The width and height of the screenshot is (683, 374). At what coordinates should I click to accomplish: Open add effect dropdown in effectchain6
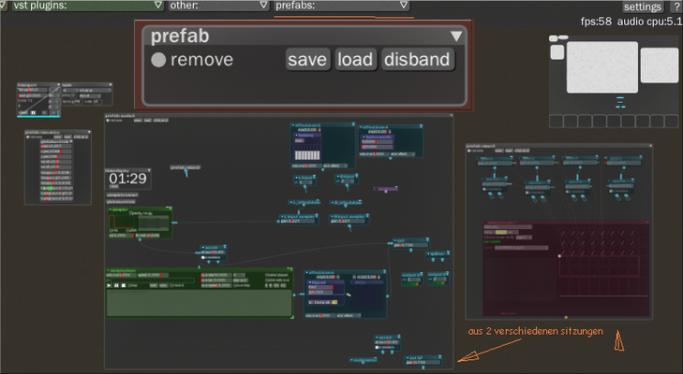(348, 315)
